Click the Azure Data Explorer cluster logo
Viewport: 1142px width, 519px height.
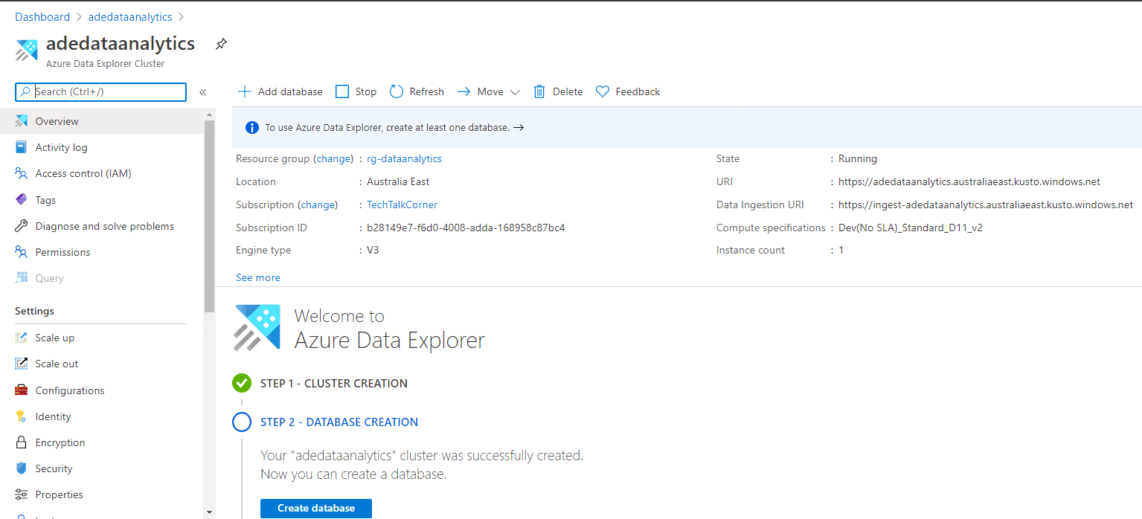(28, 51)
